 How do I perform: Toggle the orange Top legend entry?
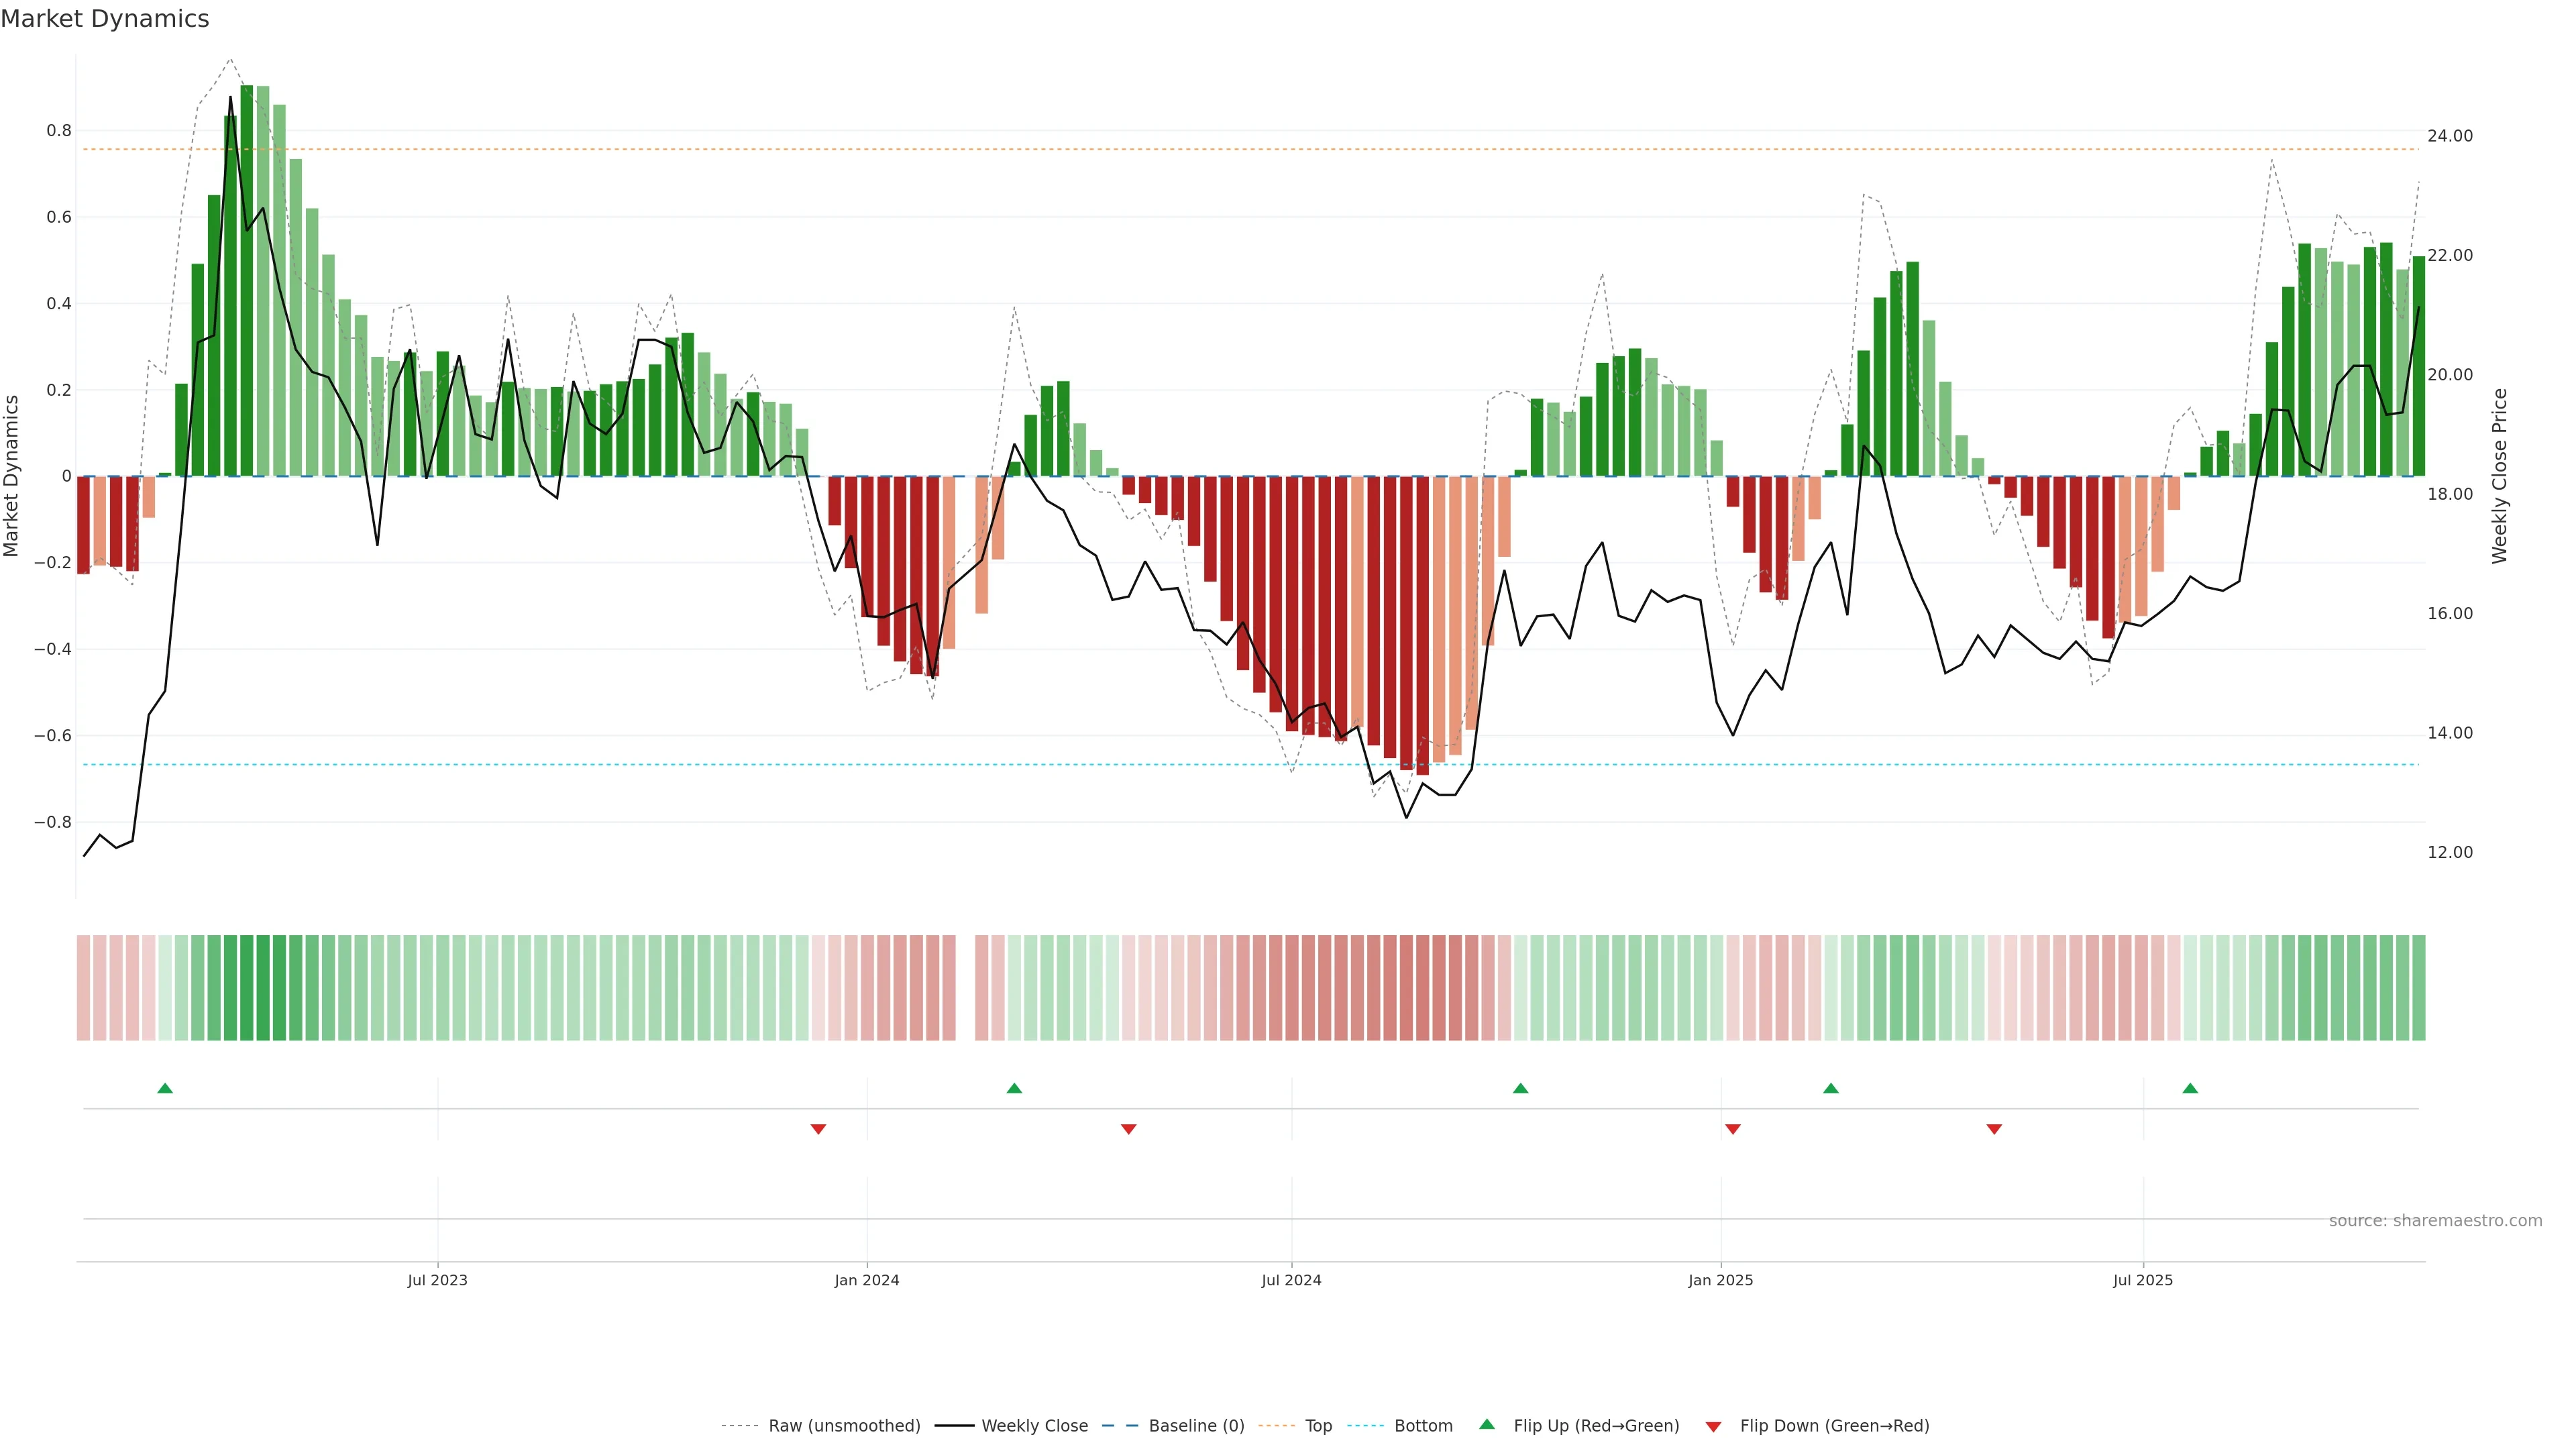point(1318,1426)
